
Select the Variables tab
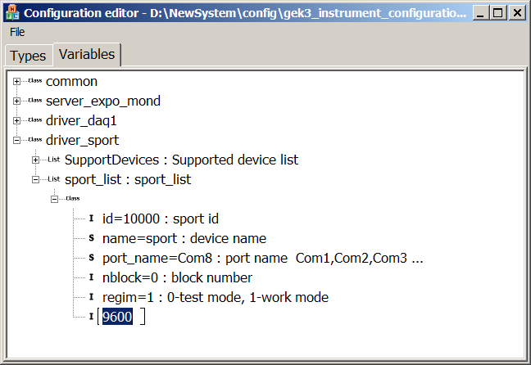click(x=87, y=54)
